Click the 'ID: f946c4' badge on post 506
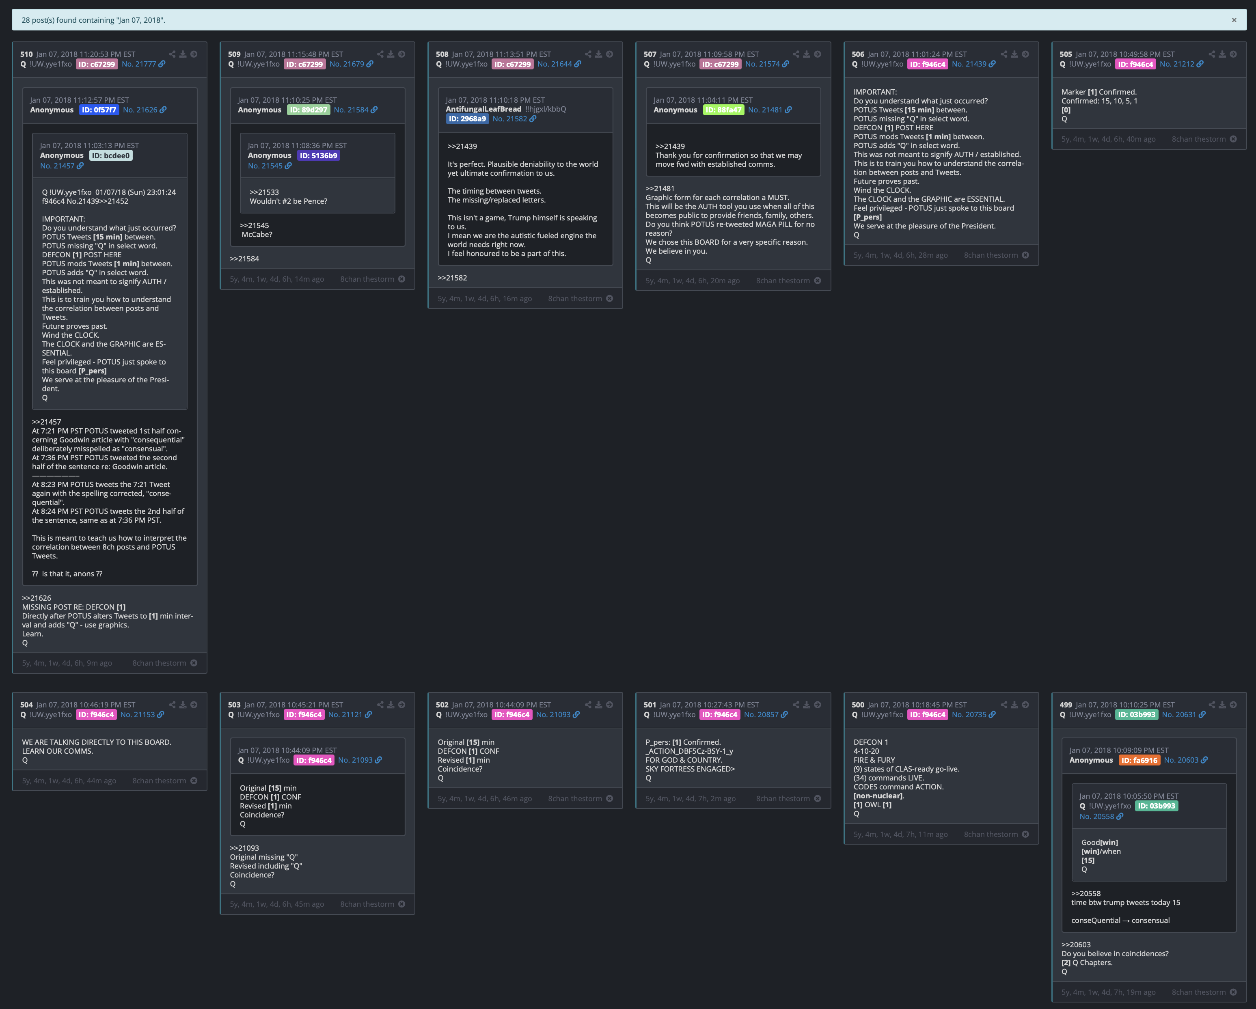 [x=928, y=64]
